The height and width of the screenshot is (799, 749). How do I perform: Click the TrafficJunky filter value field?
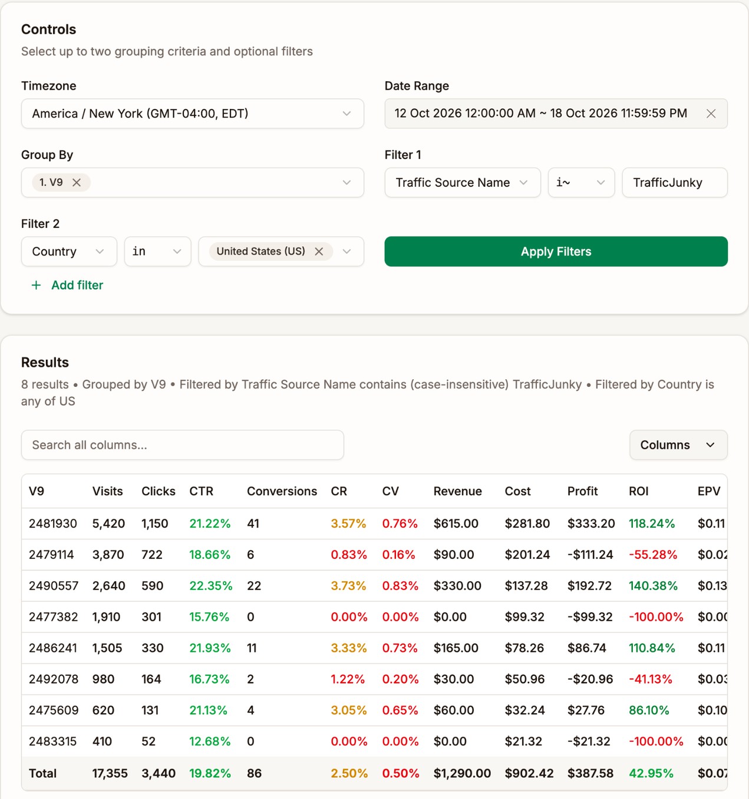pyautogui.click(x=675, y=183)
